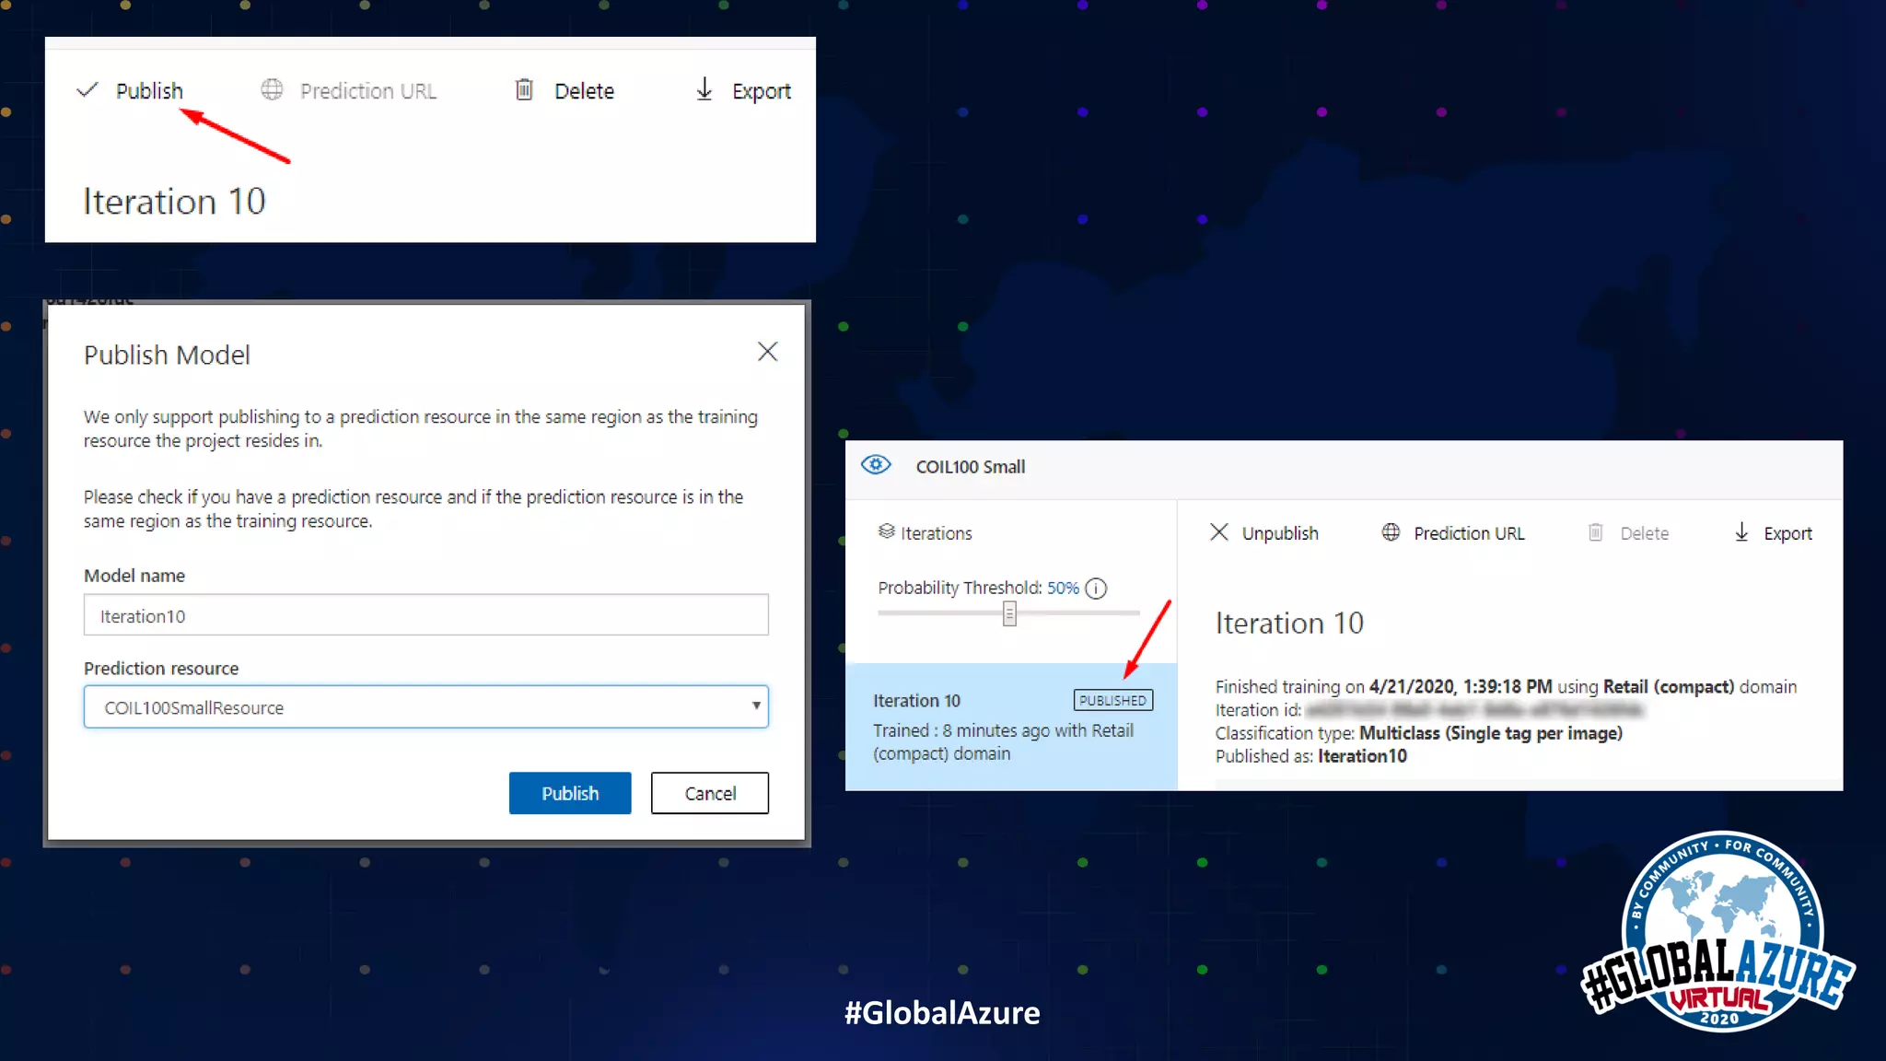Click the probability threshold info icon
This screenshot has height=1061, width=1886.
coord(1096,589)
